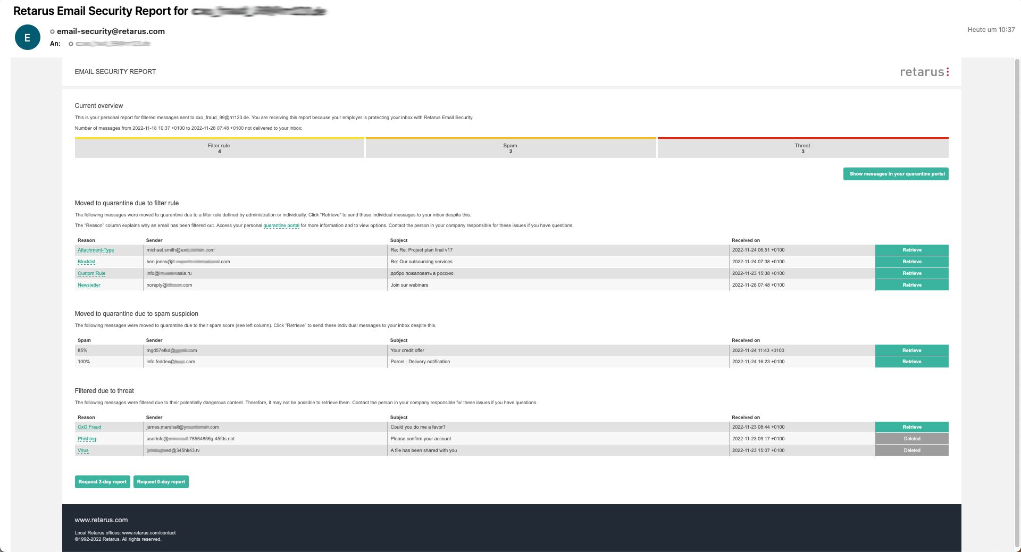1021x552 pixels.
Task: Click the 'Heute um 10:37' timestamp
Action: click(991, 30)
